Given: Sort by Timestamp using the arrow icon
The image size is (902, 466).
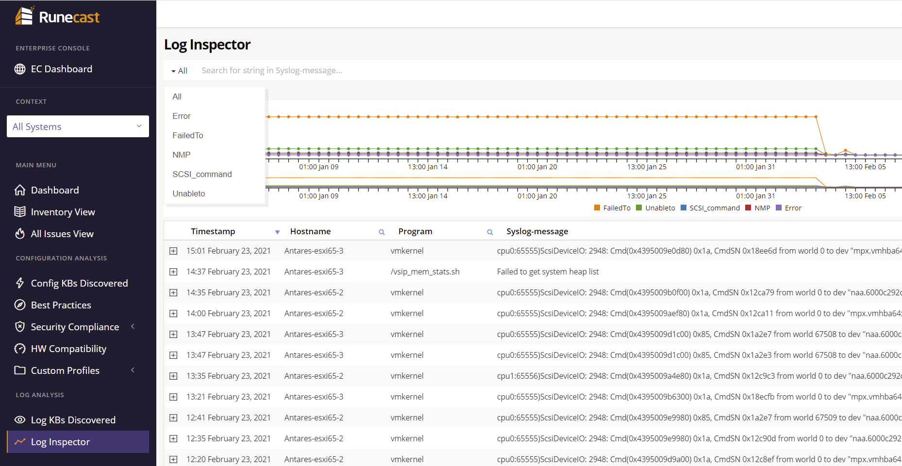Looking at the screenshot, I should pyautogui.click(x=277, y=232).
